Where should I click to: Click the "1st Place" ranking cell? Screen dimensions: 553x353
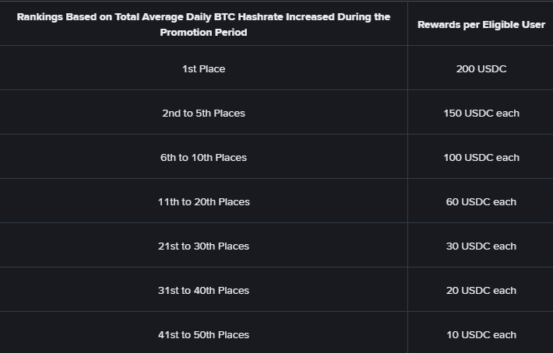(x=203, y=69)
